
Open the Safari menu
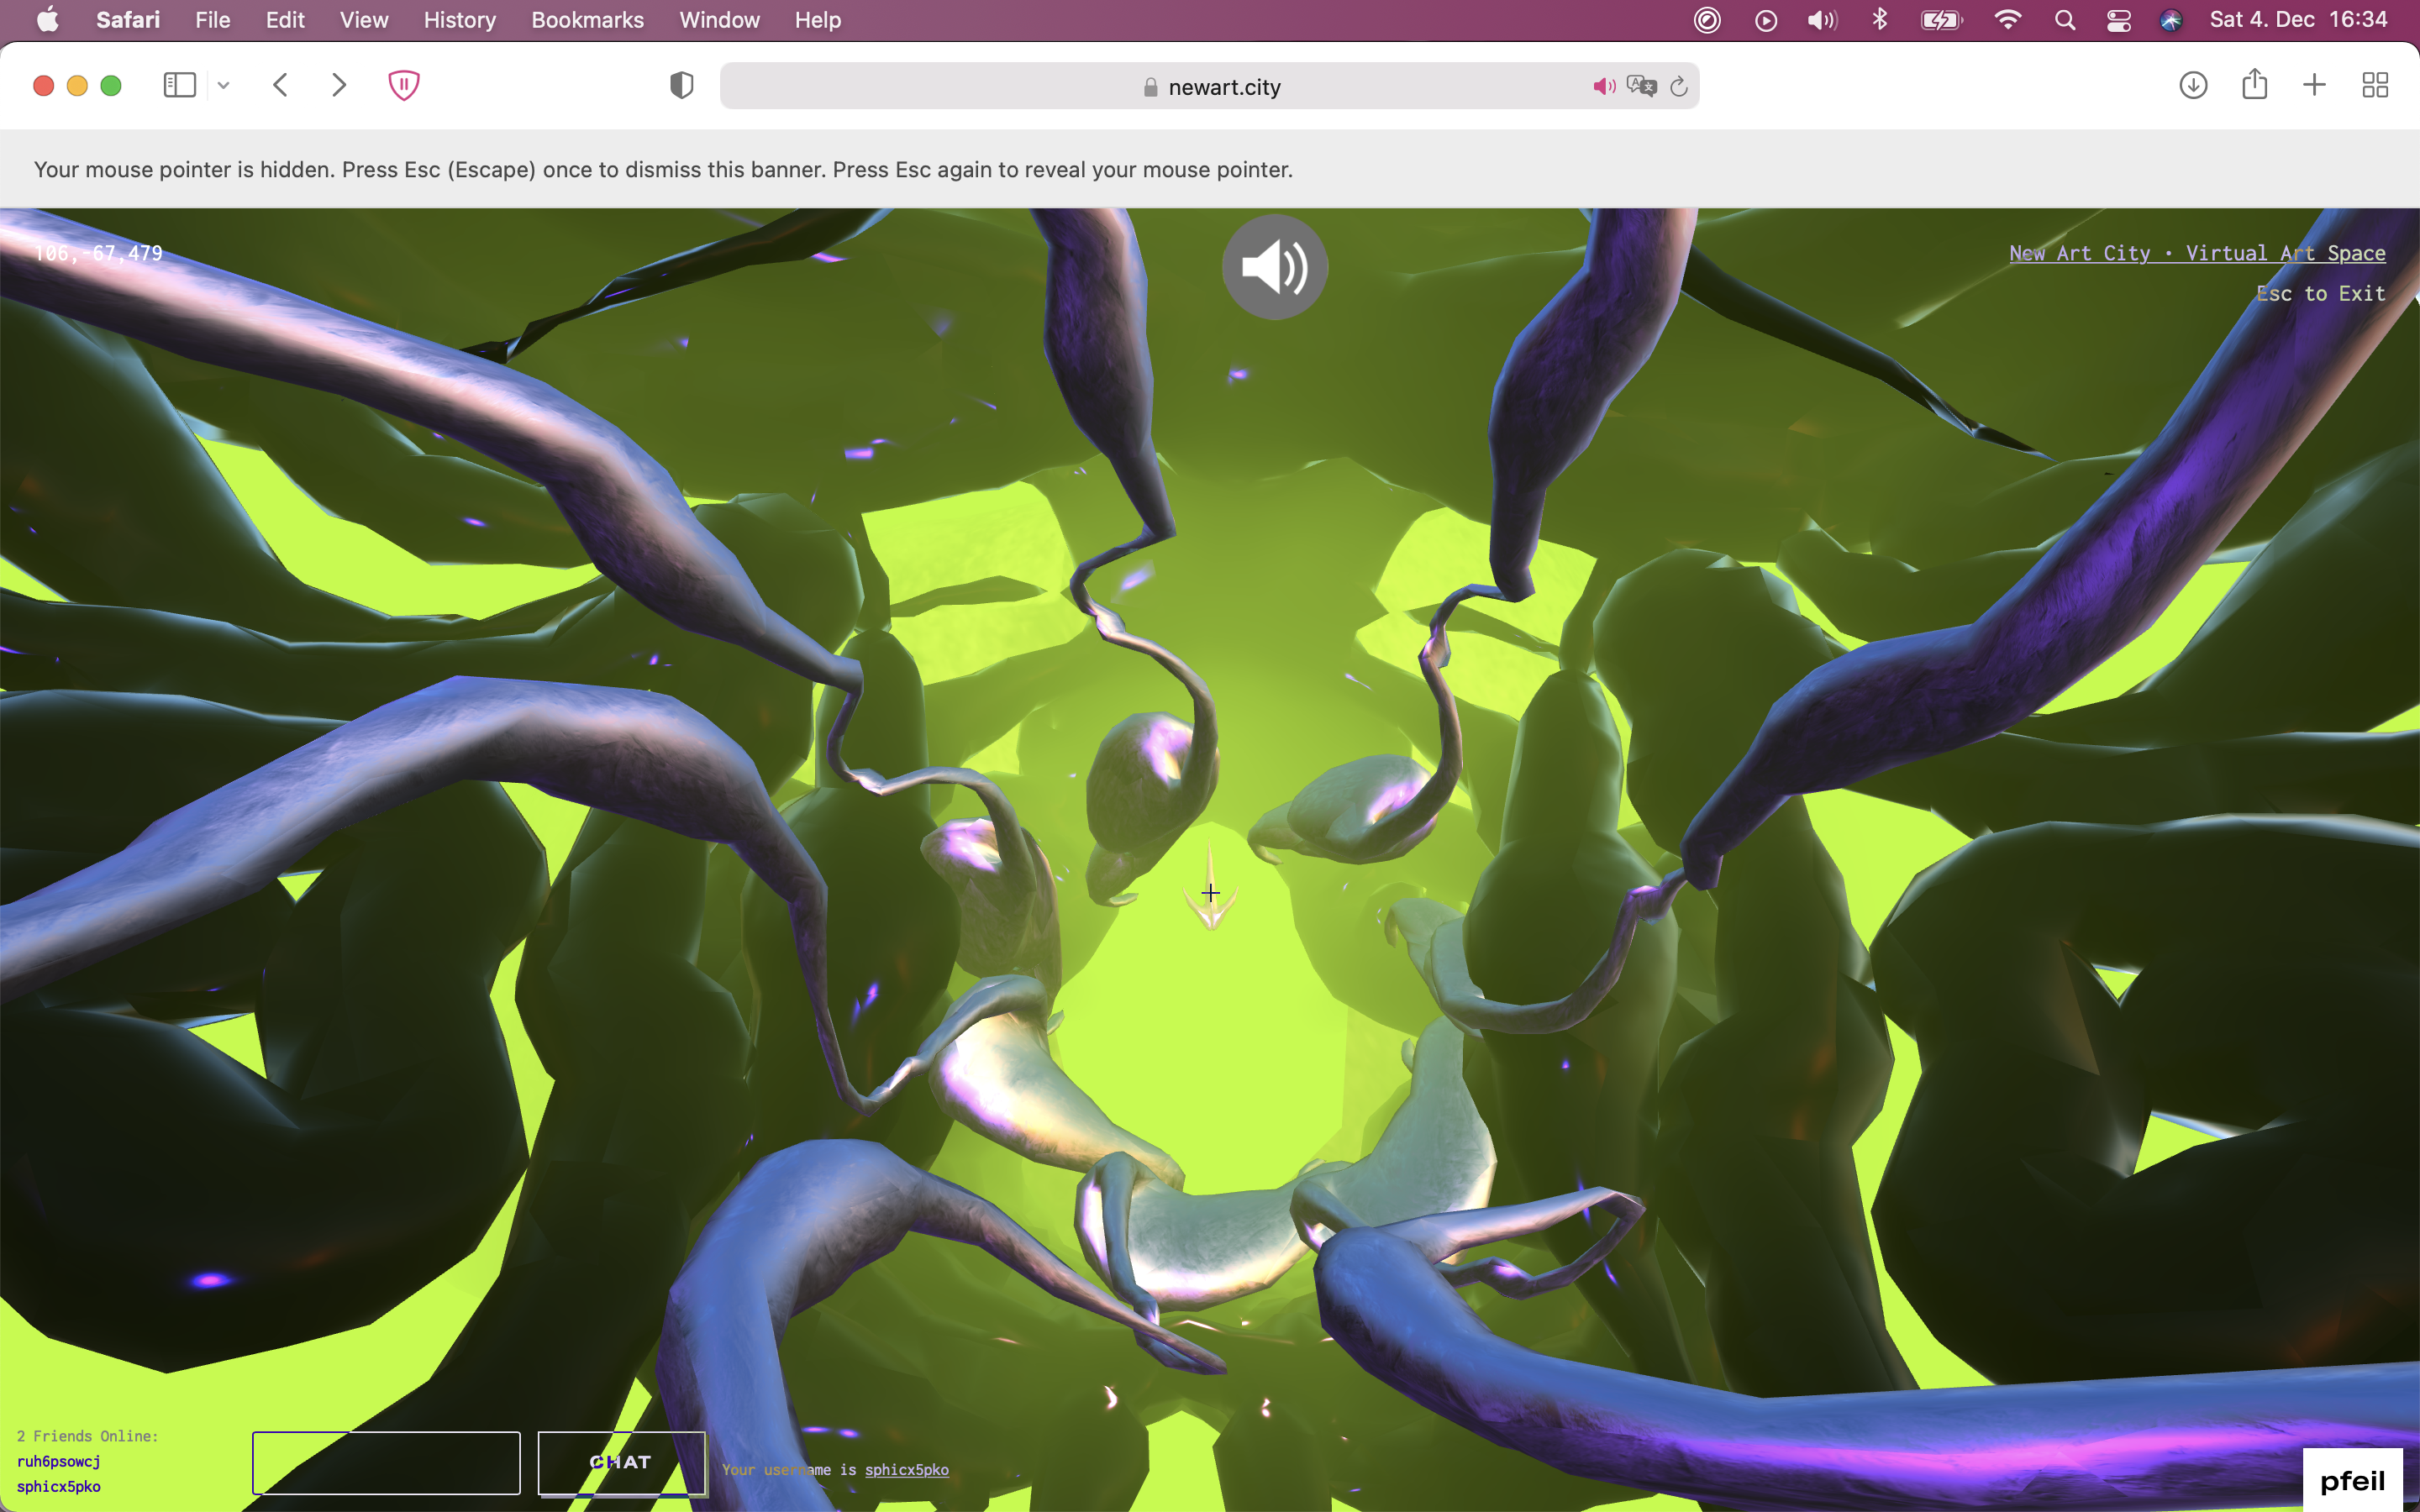pyautogui.click(x=128, y=20)
